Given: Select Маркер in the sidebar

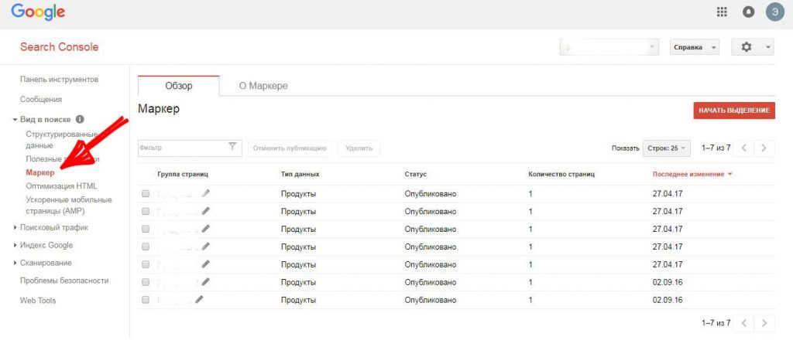Looking at the screenshot, I should pos(40,172).
